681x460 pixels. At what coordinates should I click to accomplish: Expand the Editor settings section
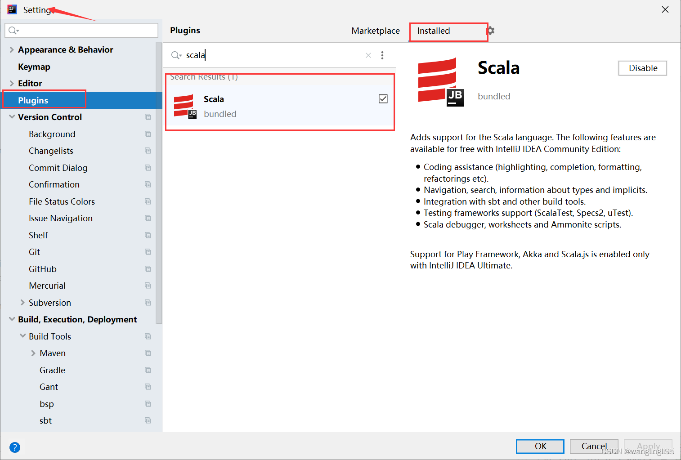(12, 83)
